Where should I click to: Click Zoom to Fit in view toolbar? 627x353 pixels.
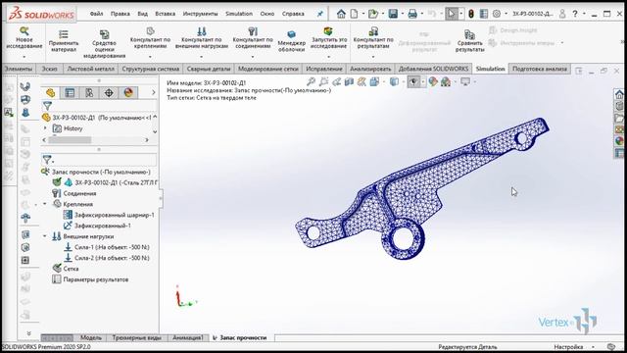coord(312,82)
